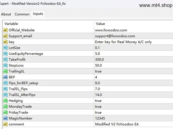Select the StopLoss variable name
This screenshot has width=173, height=129.
pyautogui.click(x=16, y=66)
